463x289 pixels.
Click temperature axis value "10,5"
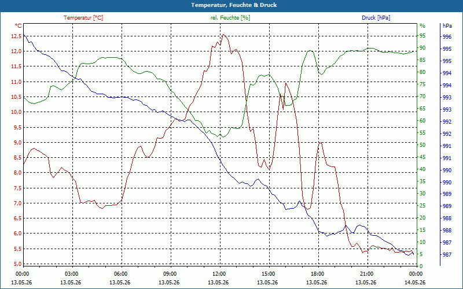tap(17, 97)
